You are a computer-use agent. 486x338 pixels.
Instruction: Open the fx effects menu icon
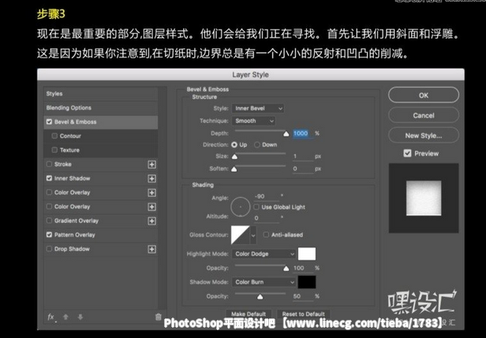(51, 317)
